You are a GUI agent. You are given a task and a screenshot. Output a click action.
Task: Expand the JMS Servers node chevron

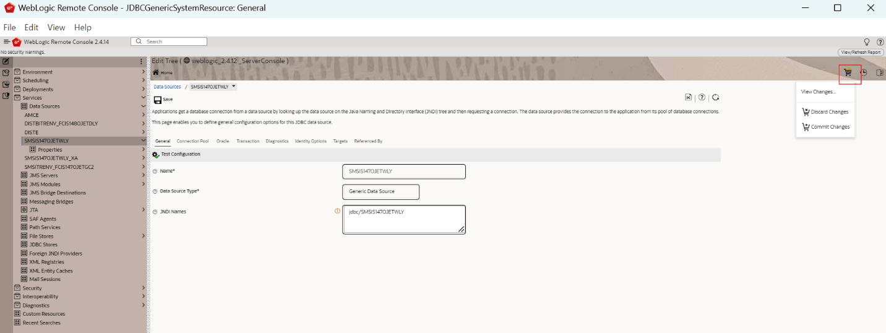point(144,175)
